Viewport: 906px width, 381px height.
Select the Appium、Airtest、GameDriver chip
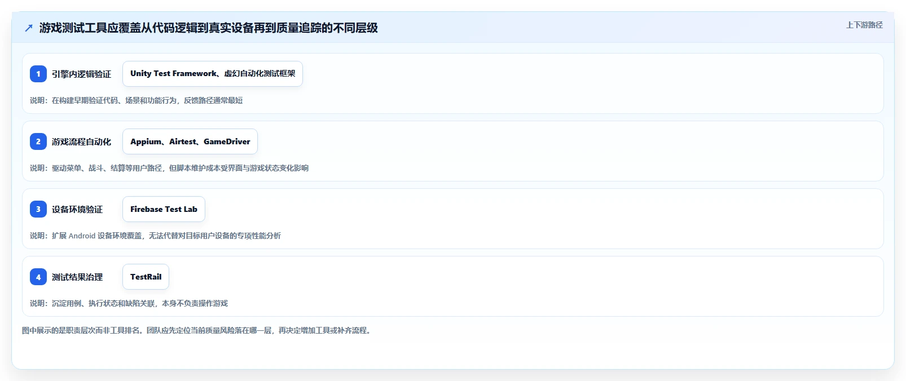190,141
